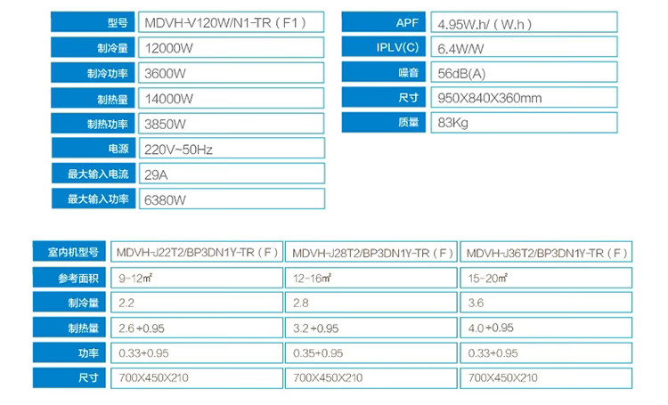Image resolution: width=668 pixels, height=405 pixels.
Task: Click the 制热功率 label cell
Action: pyautogui.click(x=93, y=124)
